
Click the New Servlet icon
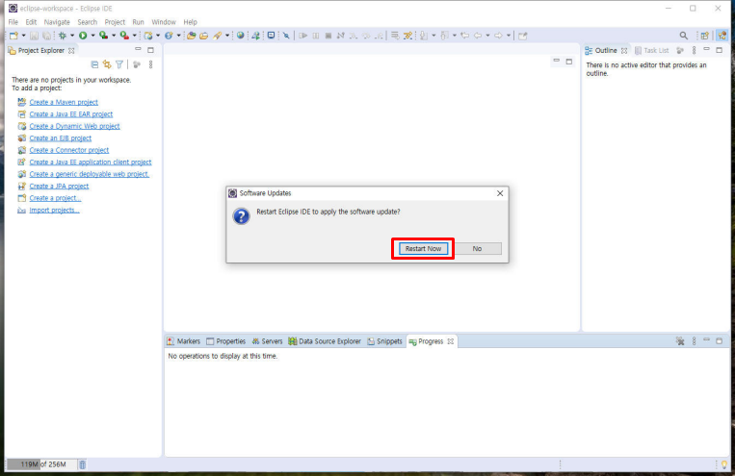coord(169,36)
